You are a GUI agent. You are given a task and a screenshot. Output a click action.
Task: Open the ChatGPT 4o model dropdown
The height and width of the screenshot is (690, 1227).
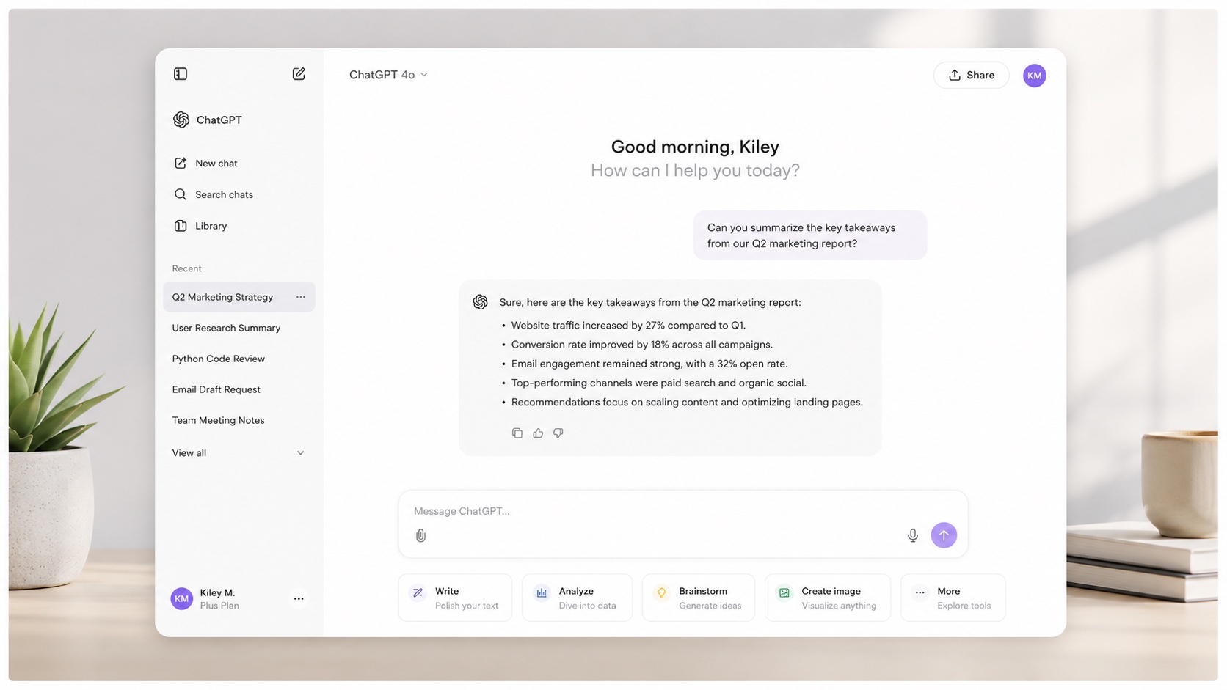click(388, 75)
